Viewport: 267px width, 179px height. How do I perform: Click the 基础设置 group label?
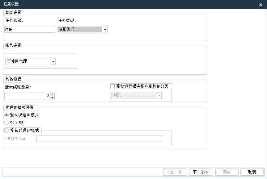click(13, 12)
